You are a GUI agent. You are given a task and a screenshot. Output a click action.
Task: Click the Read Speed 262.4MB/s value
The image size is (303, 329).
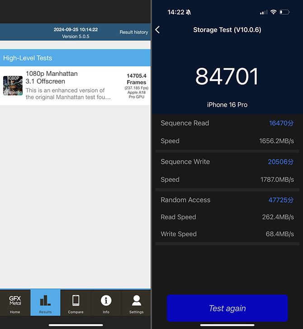278,217
